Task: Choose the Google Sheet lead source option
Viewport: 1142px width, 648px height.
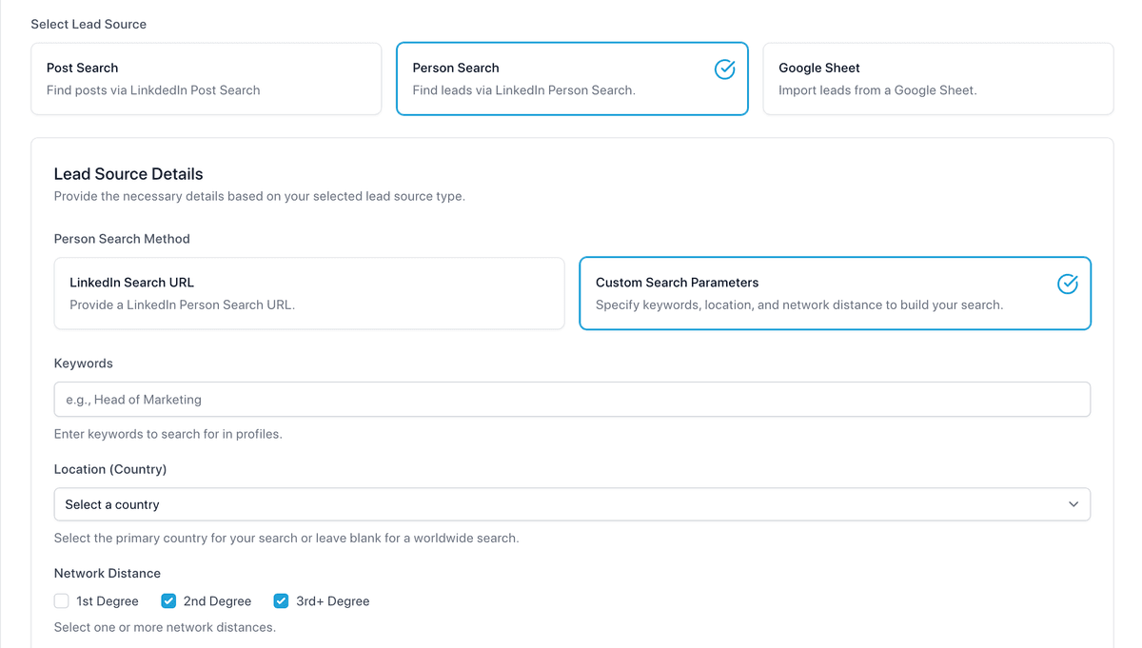Action: tap(938, 79)
